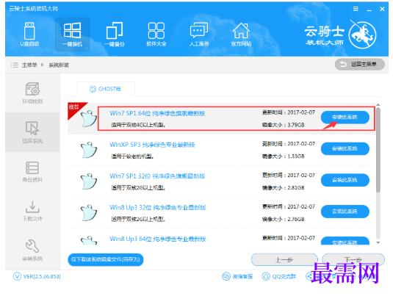Click text 适用于双核4G以上机型
Screen dimensions: 393x296
(x=138, y=125)
